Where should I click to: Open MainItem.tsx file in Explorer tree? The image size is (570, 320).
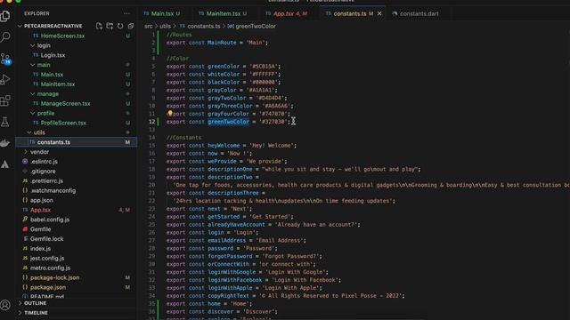point(57,84)
